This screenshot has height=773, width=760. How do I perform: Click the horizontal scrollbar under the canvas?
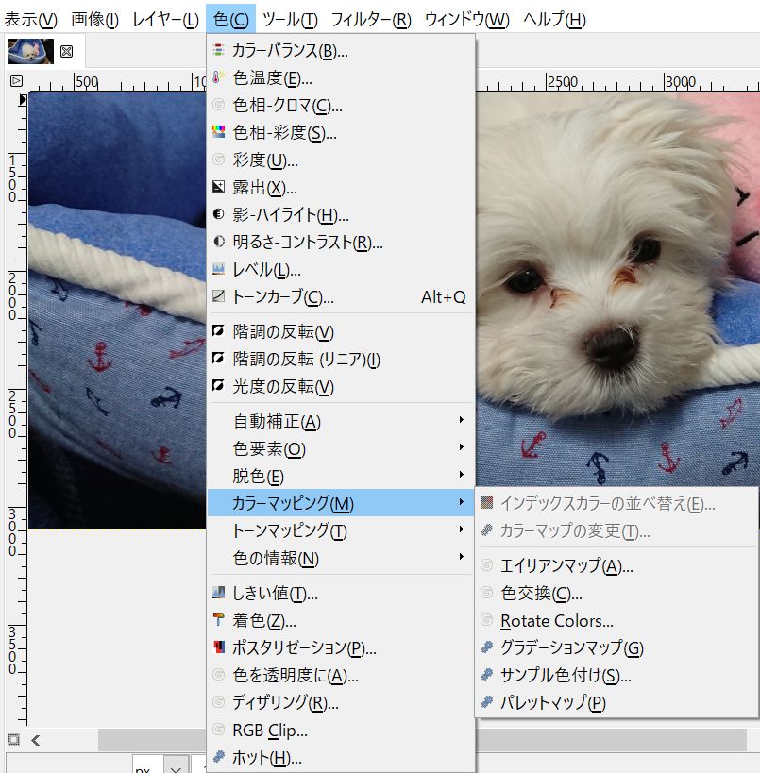422,739
